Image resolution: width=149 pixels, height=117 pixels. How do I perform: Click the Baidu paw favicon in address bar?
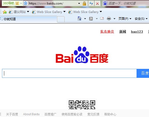[25, 3]
